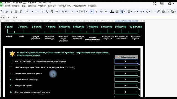Click the search menus magnifier icon

(x=2, y=12)
